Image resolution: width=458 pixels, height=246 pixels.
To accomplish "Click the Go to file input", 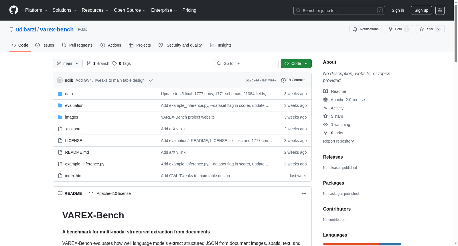I will 246,63.
